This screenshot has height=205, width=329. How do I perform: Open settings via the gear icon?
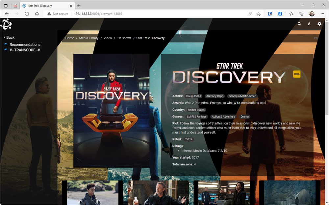pyautogui.click(x=319, y=24)
